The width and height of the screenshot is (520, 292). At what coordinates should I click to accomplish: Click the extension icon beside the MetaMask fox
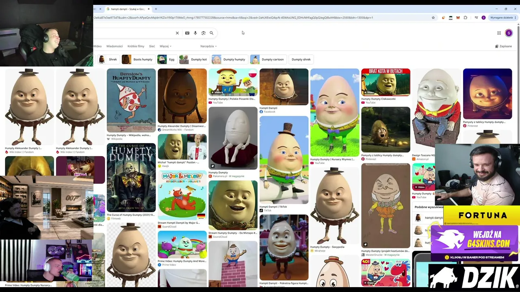point(451,17)
